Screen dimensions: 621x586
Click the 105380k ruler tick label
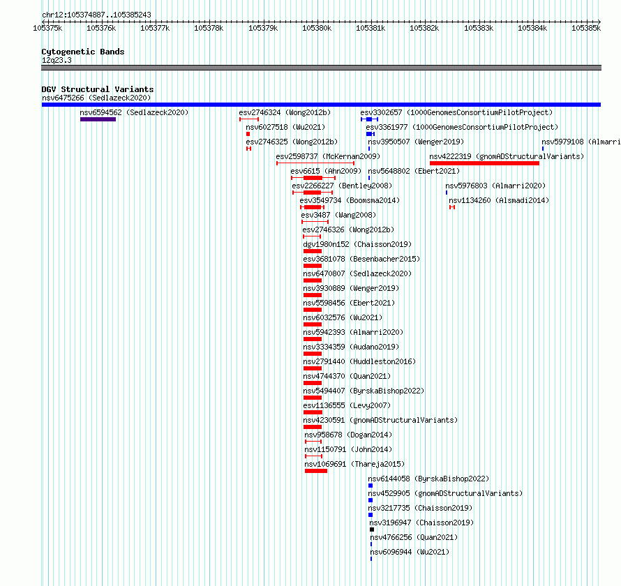click(x=317, y=28)
